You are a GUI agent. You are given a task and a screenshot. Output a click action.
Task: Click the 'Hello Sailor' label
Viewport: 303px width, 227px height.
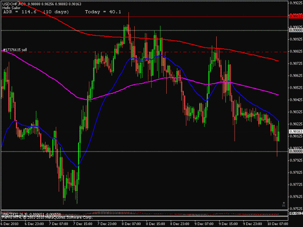point(11,8)
